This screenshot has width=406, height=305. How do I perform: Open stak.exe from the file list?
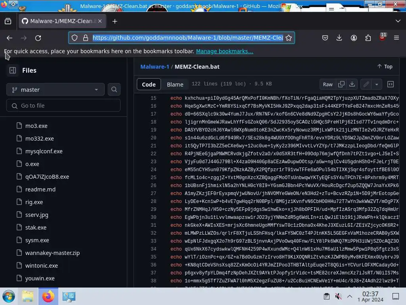(x=36, y=228)
